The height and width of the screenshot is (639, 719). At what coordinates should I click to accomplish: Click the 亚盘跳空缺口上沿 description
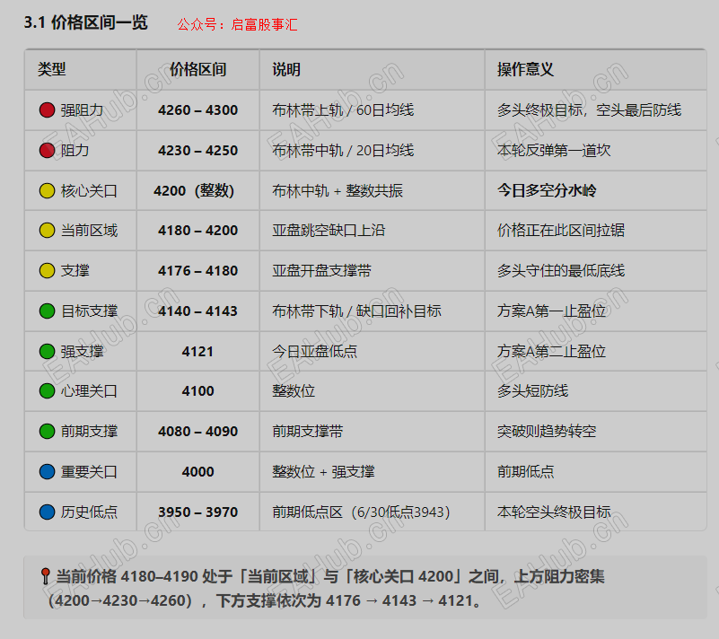pos(329,230)
